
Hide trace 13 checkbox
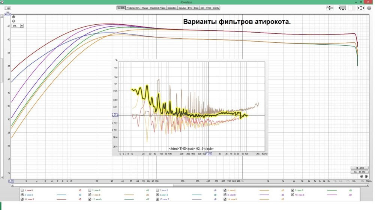(x=157, y=199)
